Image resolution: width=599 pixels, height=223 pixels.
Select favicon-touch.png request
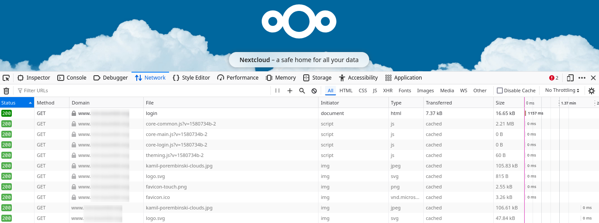(x=299, y=187)
